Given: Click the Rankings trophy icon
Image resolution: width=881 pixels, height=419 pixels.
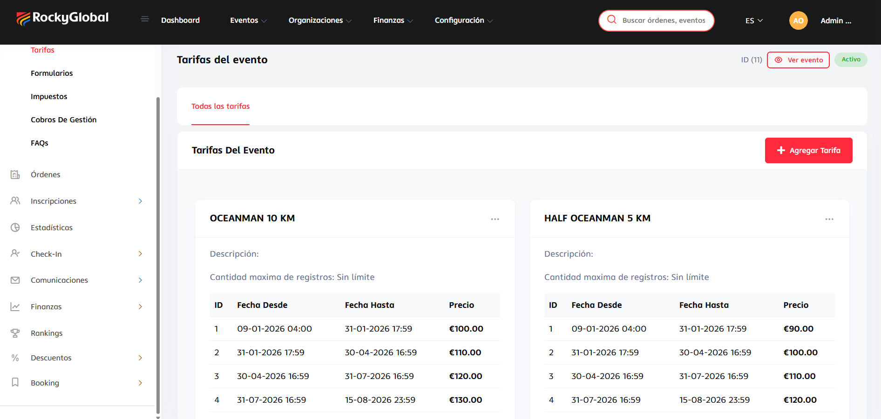Looking at the screenshot, I should pos(15,333).
